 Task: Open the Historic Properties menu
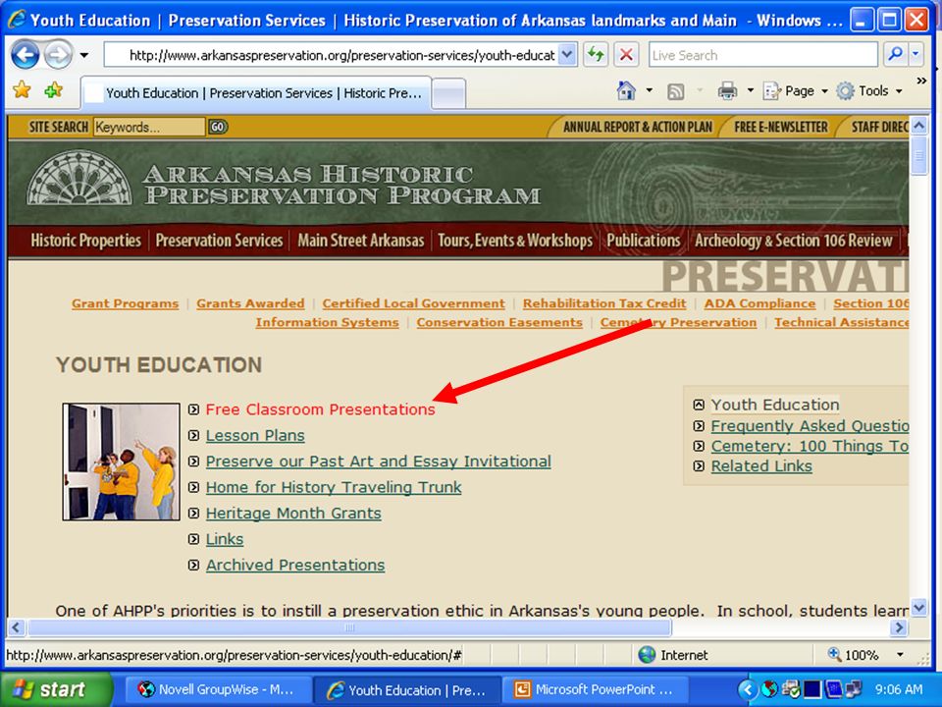coord(86,241)
